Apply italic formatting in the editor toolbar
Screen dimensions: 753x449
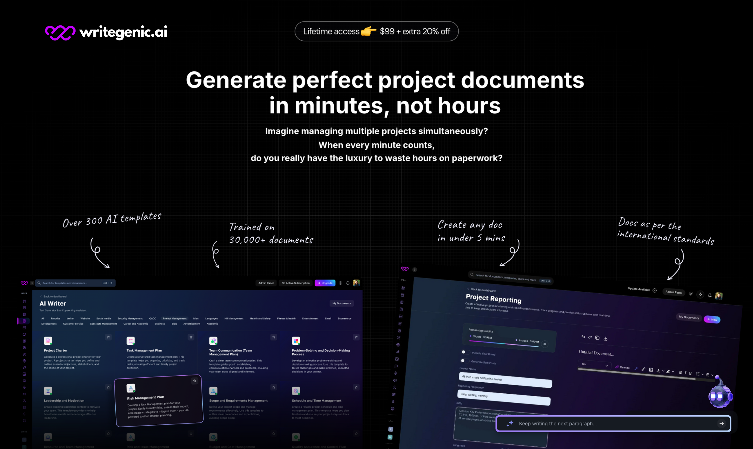[x=686, y=373]
